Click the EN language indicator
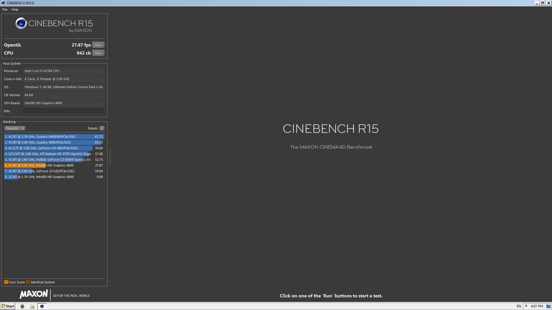 pos(519,306)
